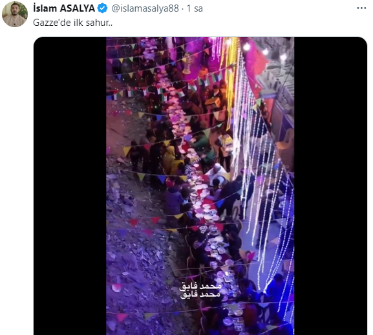Image resolution: width=373 pixels, height=335 pixels.
Task: Open the three-dot more options menu
Action: [361, 8]
